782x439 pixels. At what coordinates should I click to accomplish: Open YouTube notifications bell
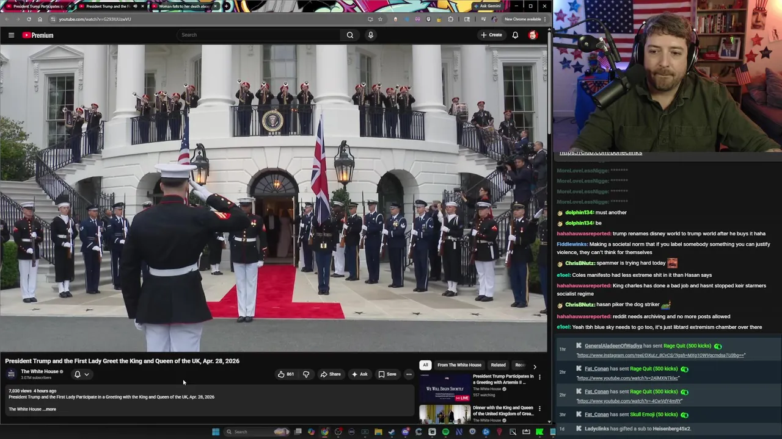click(515, 35)
